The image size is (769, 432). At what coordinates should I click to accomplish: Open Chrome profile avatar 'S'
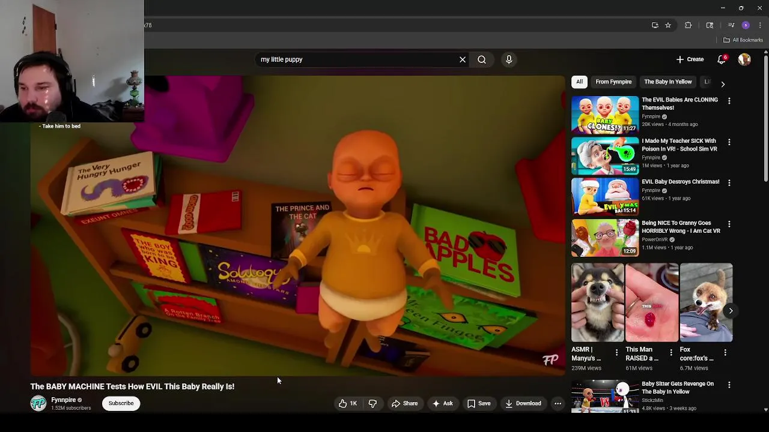(x=746, y=25)
